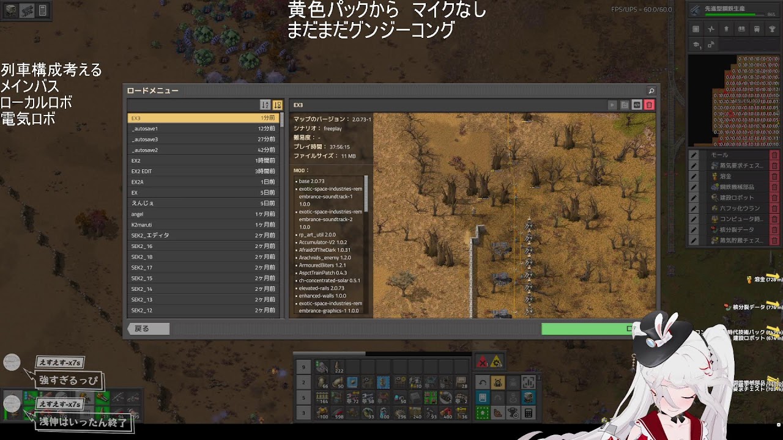
Task: Click the yellow gear warning alert icon
Action: coord(497,362)
